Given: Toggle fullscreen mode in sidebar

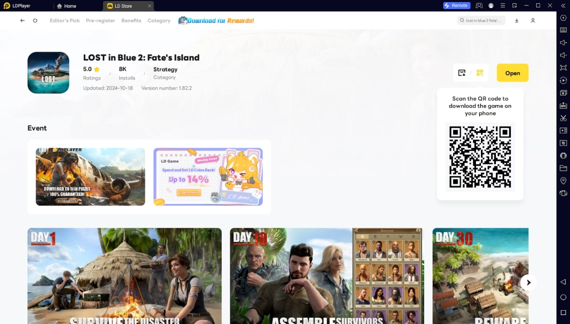Looking at the screenshot, I should 563,67.
